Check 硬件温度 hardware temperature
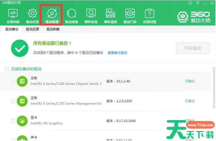The image size is (216, 141). [110, 15]
